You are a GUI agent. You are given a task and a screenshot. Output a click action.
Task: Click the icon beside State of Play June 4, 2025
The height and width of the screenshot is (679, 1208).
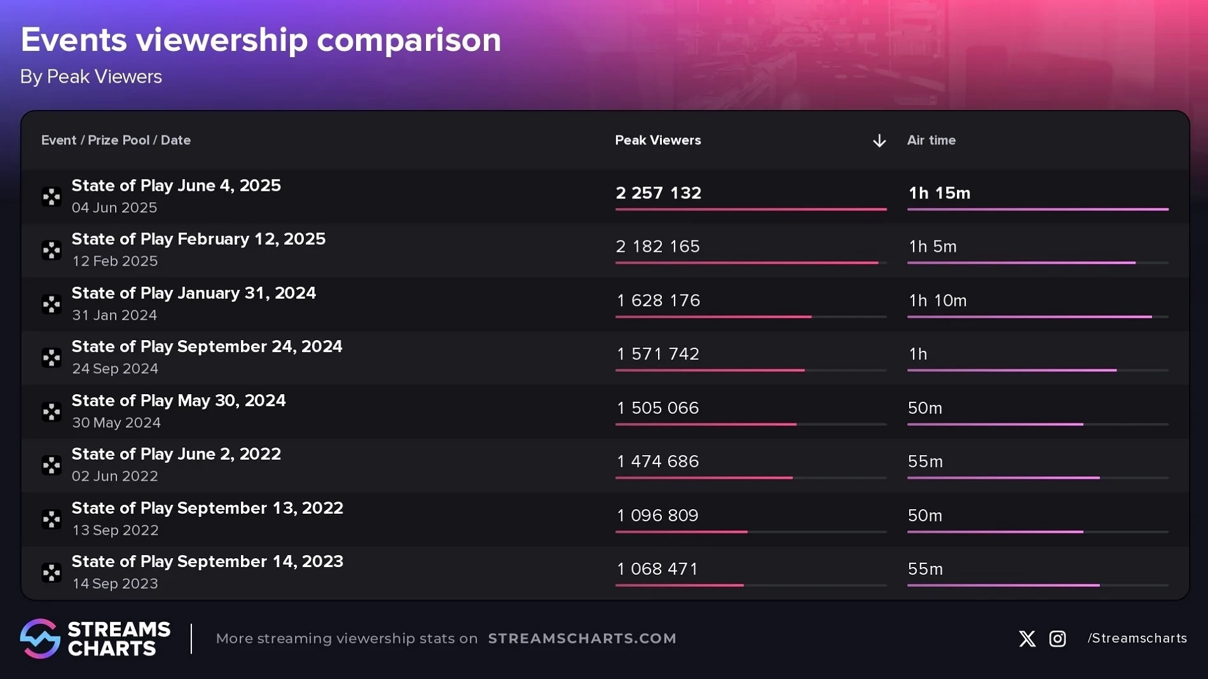coord(51,196)
